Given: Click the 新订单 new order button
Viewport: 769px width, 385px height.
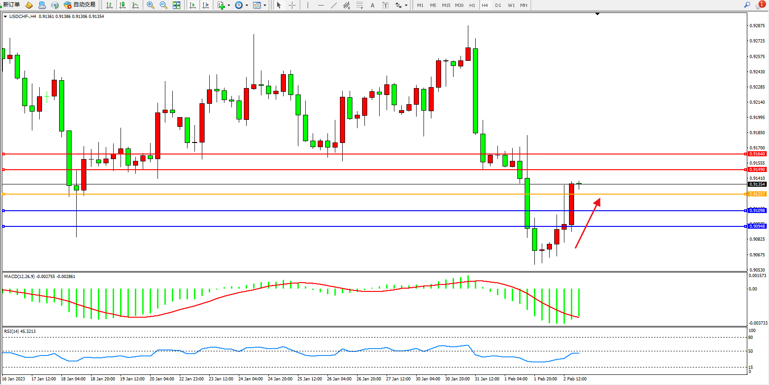Looking at the screenshot, I should point(11,5).
